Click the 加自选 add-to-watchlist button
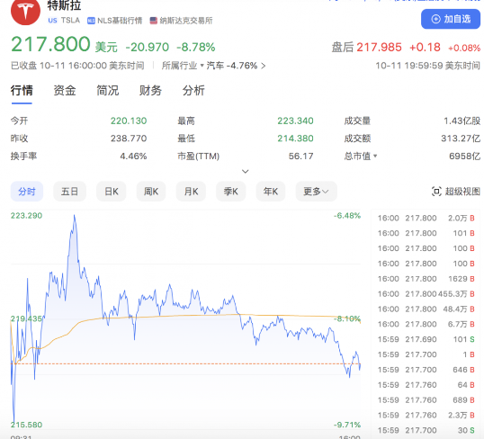Image resolution: width=484 pixels, height=439 pixels. [x=451, y=19]
